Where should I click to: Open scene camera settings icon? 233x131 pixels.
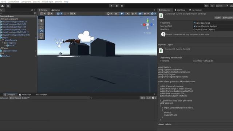[x=145, y=14]
